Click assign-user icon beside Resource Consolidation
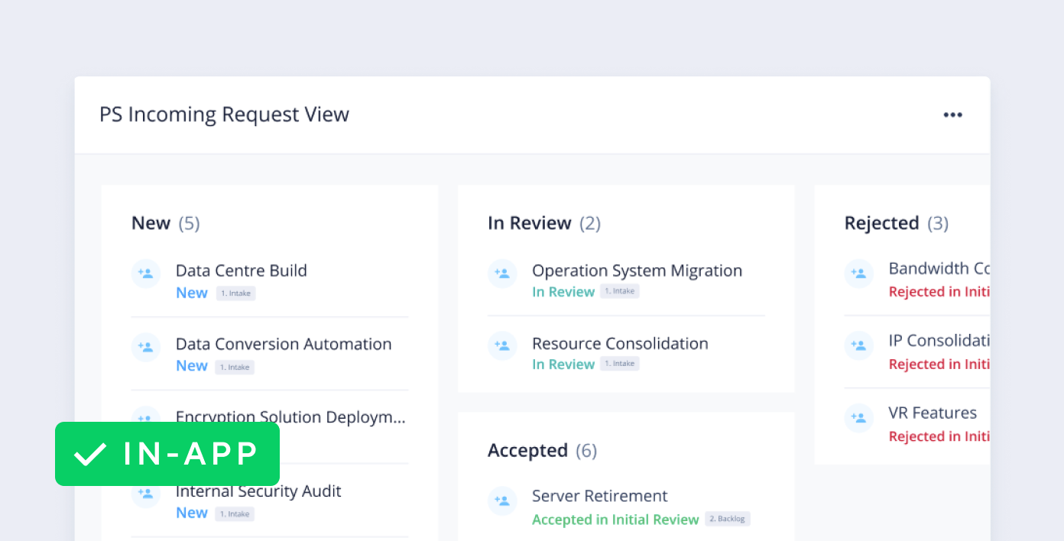Viewport: 1064px width, 541px height. tap(502, 346)
